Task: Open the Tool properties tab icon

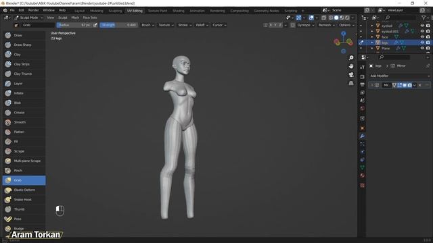Action: click(363, 67)
